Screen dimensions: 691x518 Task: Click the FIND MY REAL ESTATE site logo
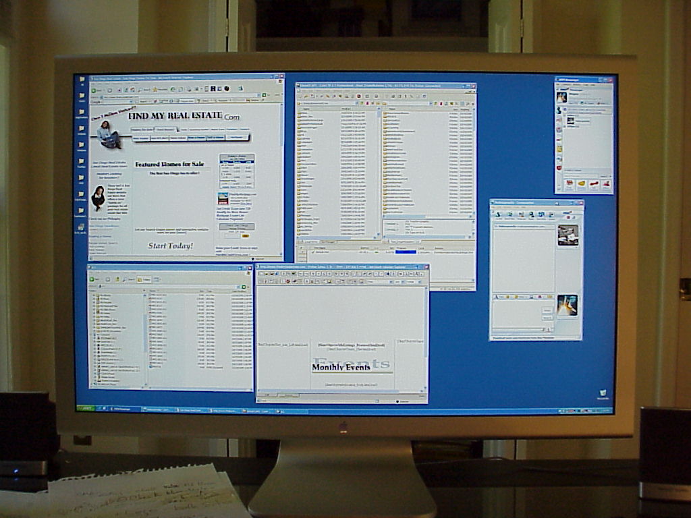coord(184,116)
